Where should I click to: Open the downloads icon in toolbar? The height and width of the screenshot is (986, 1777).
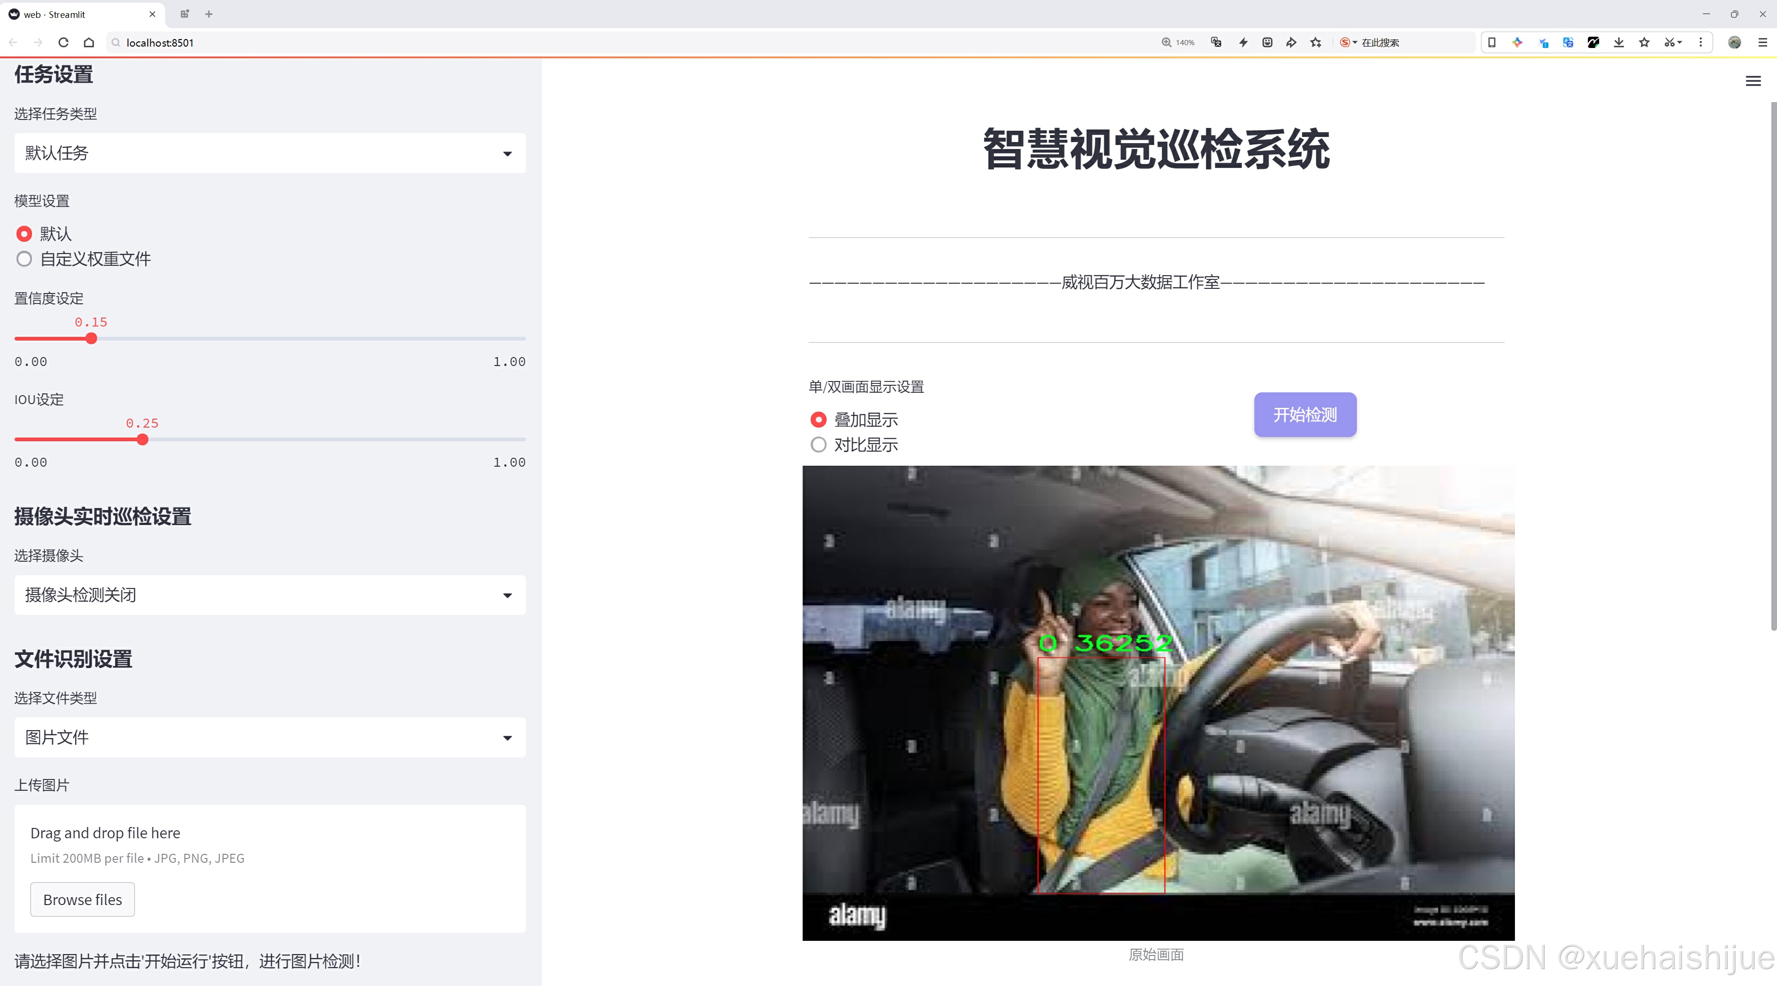point(1618,43)
